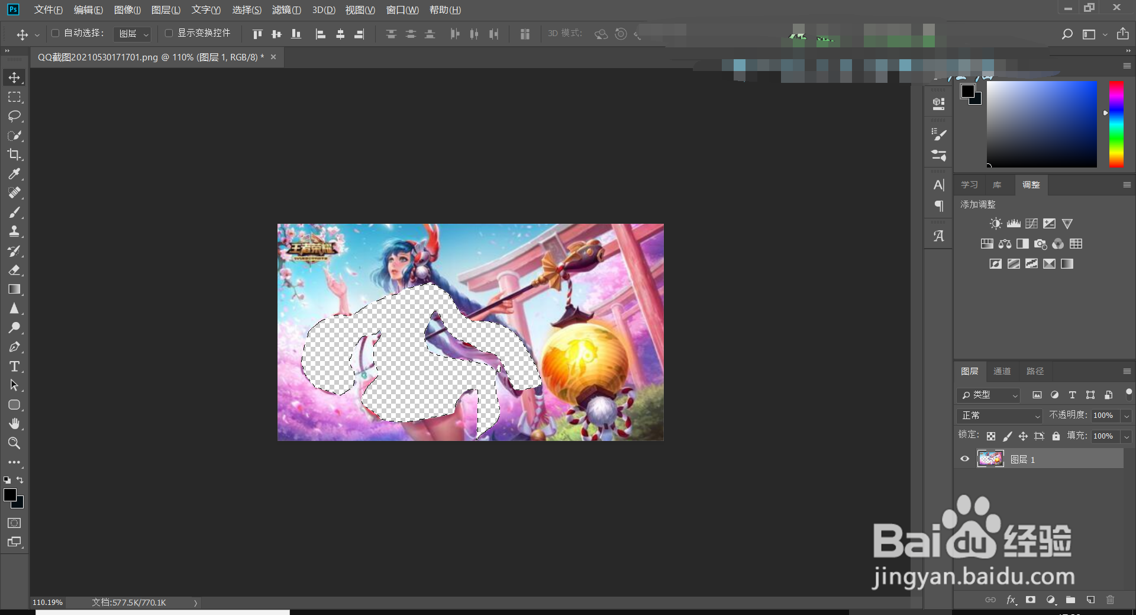Screen dimensions: 1136x615
Task: Enable the 显示变换控件 checkbox
Action: click(x=169, y=33)
